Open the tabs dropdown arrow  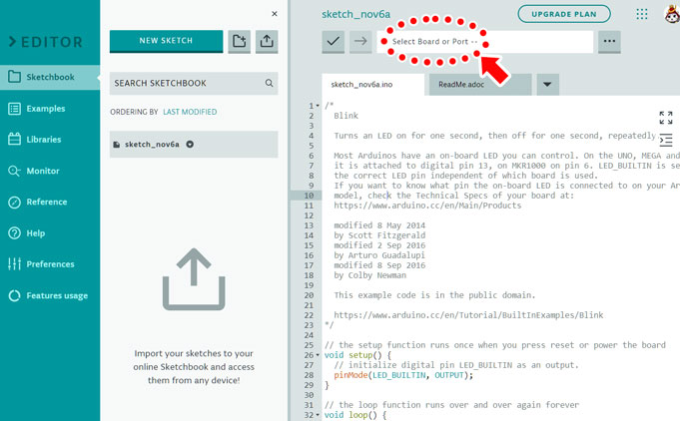547,85
